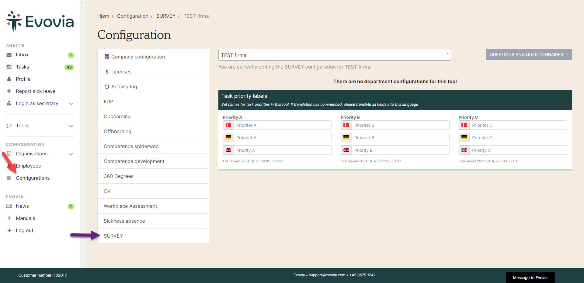Image resolution: width=584 pixels, height=283 pixels.
Task: Open the EDP configuration tab
Action: coord(153,101)
